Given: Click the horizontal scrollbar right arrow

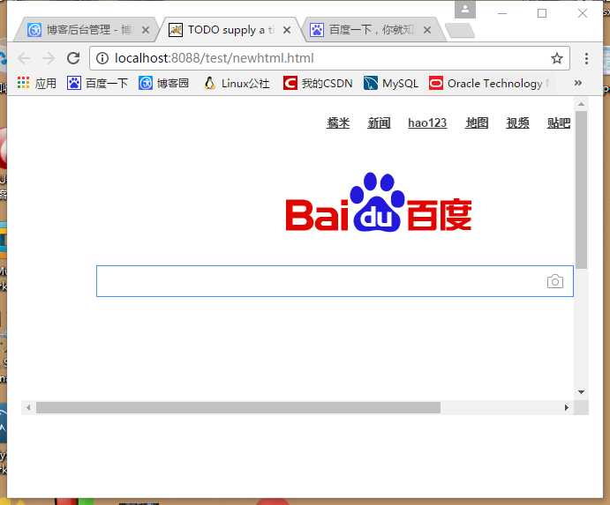Looking at the screenshot, I should point(567,407).
